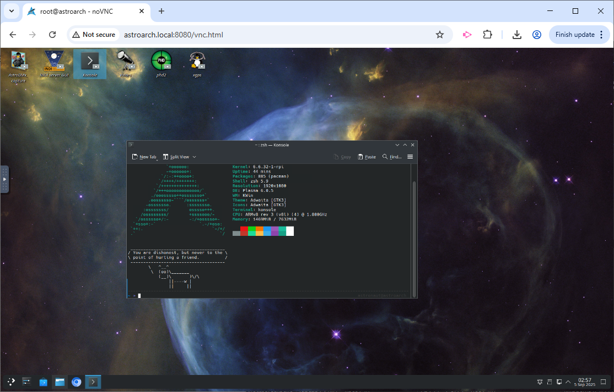
Task: Open notifications bell in system tray
Action: (x=540, y=382)
